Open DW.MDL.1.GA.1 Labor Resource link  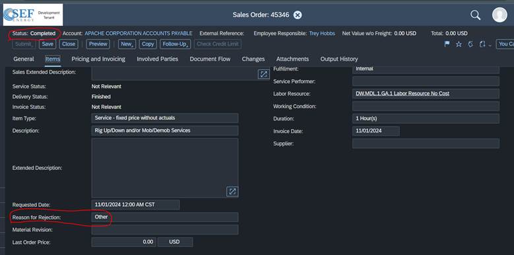(402, 94)
